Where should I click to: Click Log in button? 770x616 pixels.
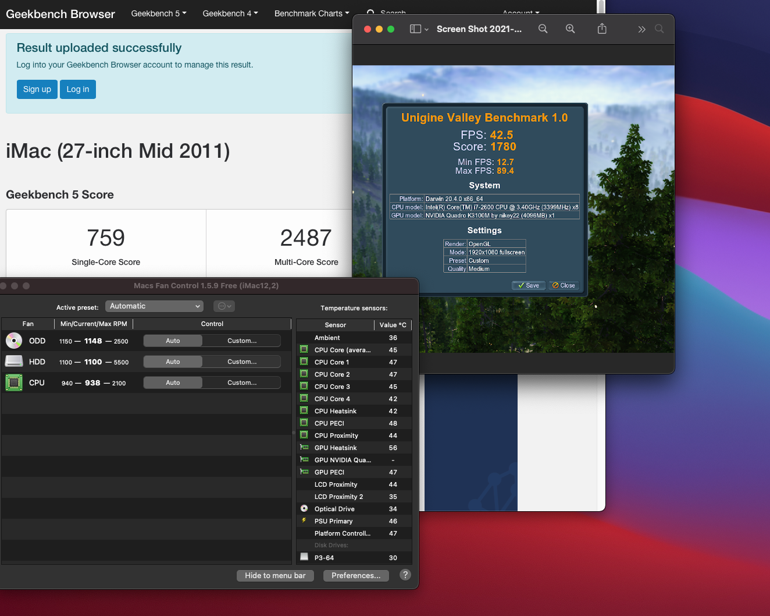coord(78,89)
